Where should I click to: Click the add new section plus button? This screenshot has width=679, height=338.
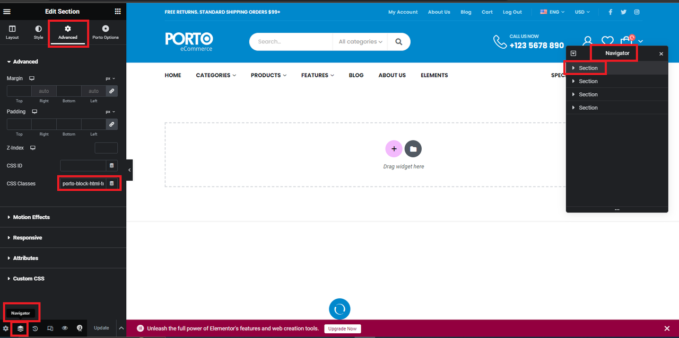coord(394,149)
